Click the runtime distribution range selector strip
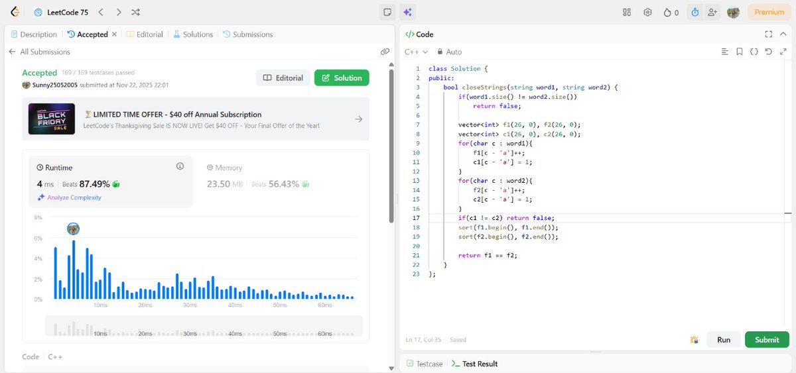 [203, 327]
